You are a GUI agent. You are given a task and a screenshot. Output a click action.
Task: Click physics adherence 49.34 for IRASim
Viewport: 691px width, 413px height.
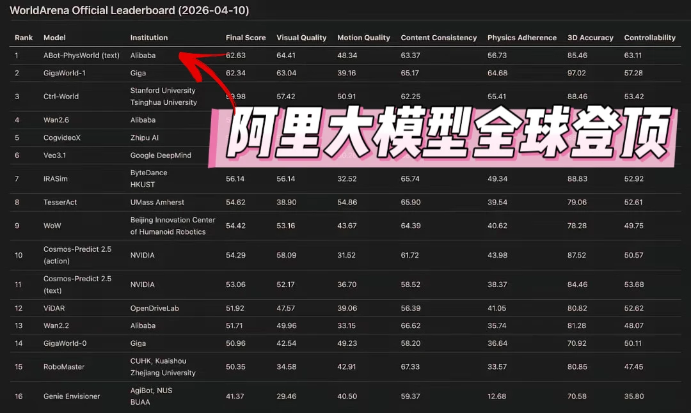498,179
